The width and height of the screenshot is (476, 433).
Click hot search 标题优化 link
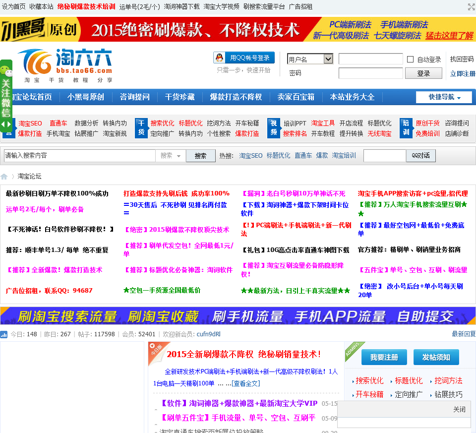[278, 156]
